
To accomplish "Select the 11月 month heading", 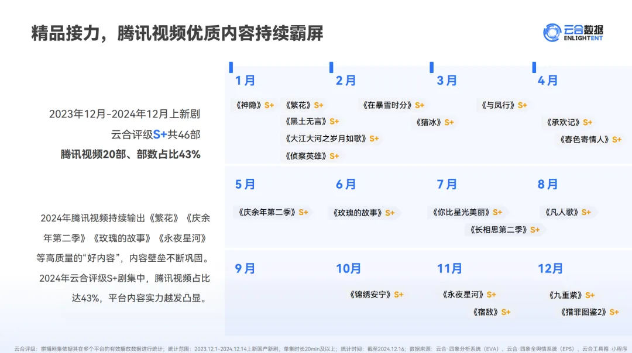I will coord(449,268).
